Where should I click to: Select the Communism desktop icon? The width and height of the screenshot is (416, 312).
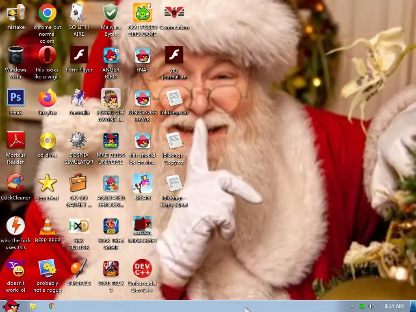tap(174, 12)
